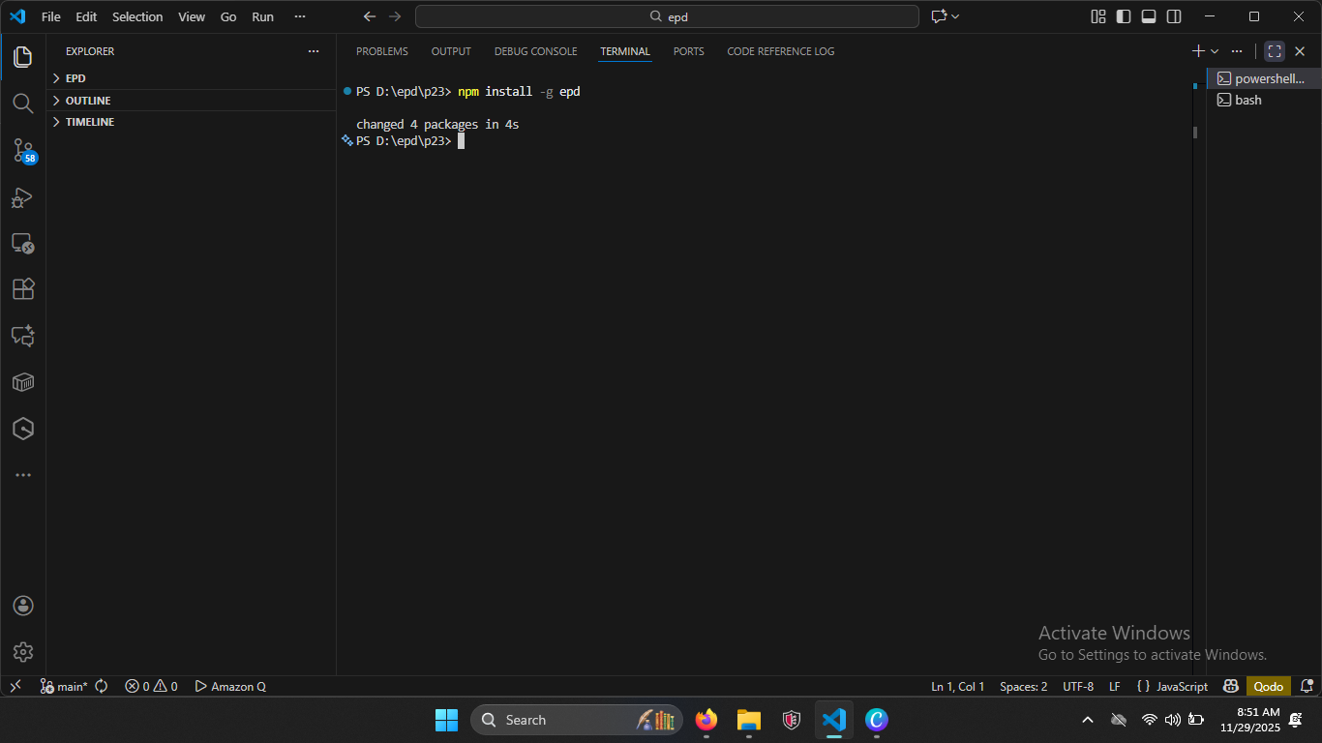Open the chat sidebar icon
Screen dimensions: 1322x743
click(x=23, y=336)
